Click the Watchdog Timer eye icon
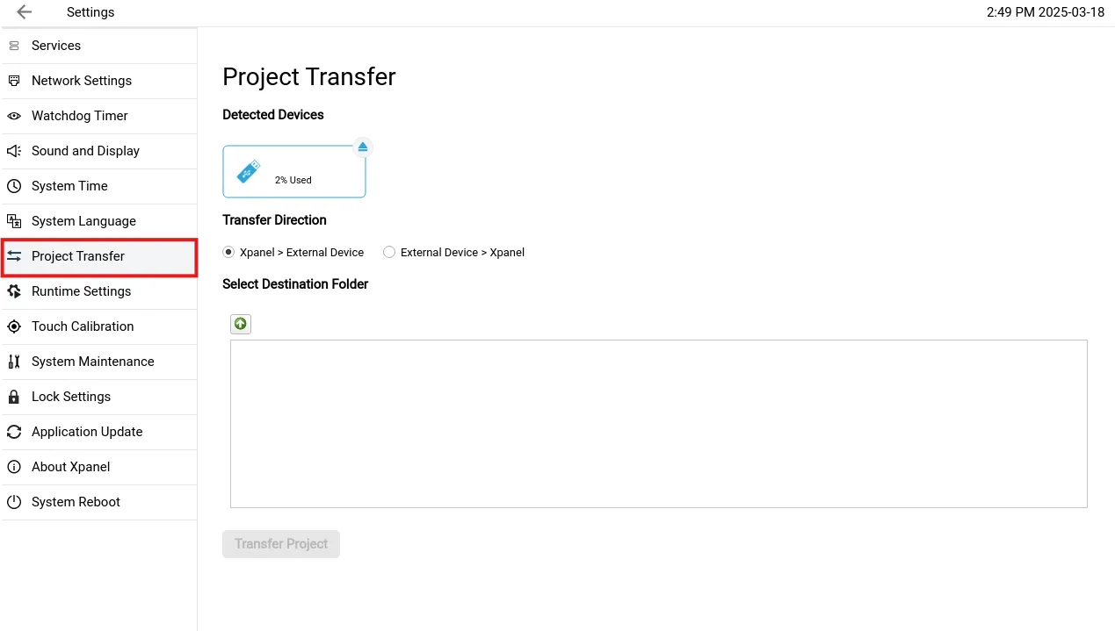This screenshot has width=1115, height=631. pyautogui.click(x=14, y=116)
